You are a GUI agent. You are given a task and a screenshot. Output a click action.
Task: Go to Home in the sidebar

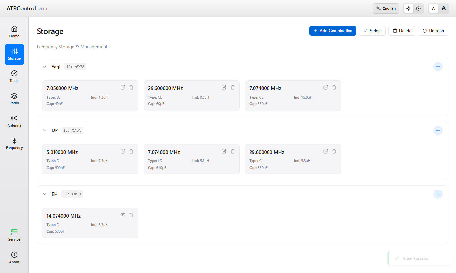coord(14,32)
